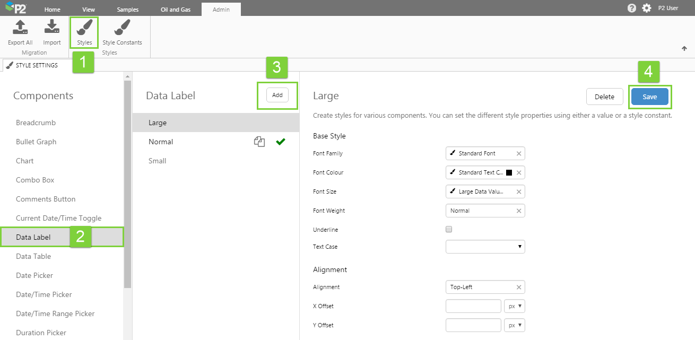Switch to the Oil and Gas tab
Image resolution: width=695 pixels, height=340 pixels.
click(175, 10)
